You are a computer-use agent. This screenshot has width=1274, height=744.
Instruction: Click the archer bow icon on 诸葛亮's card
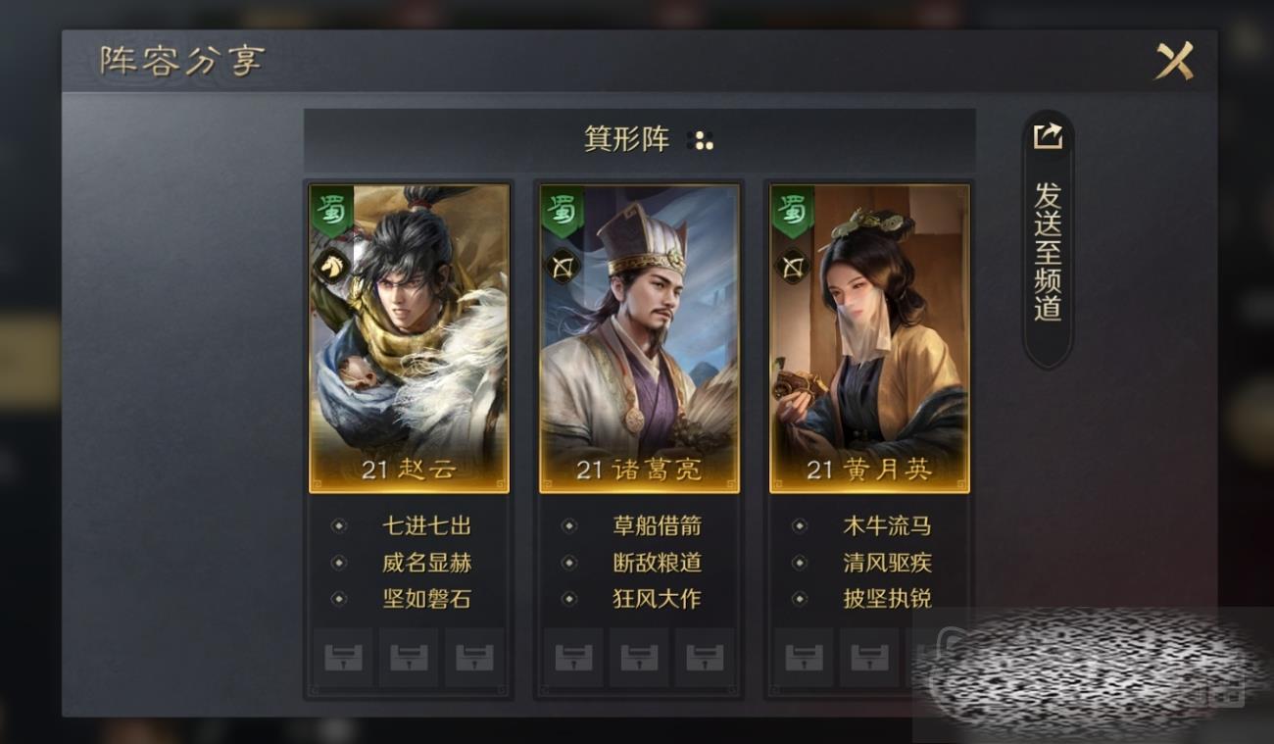point(561,266)
